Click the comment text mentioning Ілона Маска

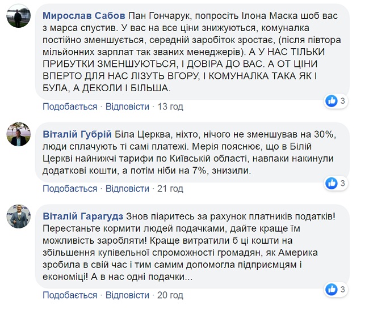(x=193, y=51)
